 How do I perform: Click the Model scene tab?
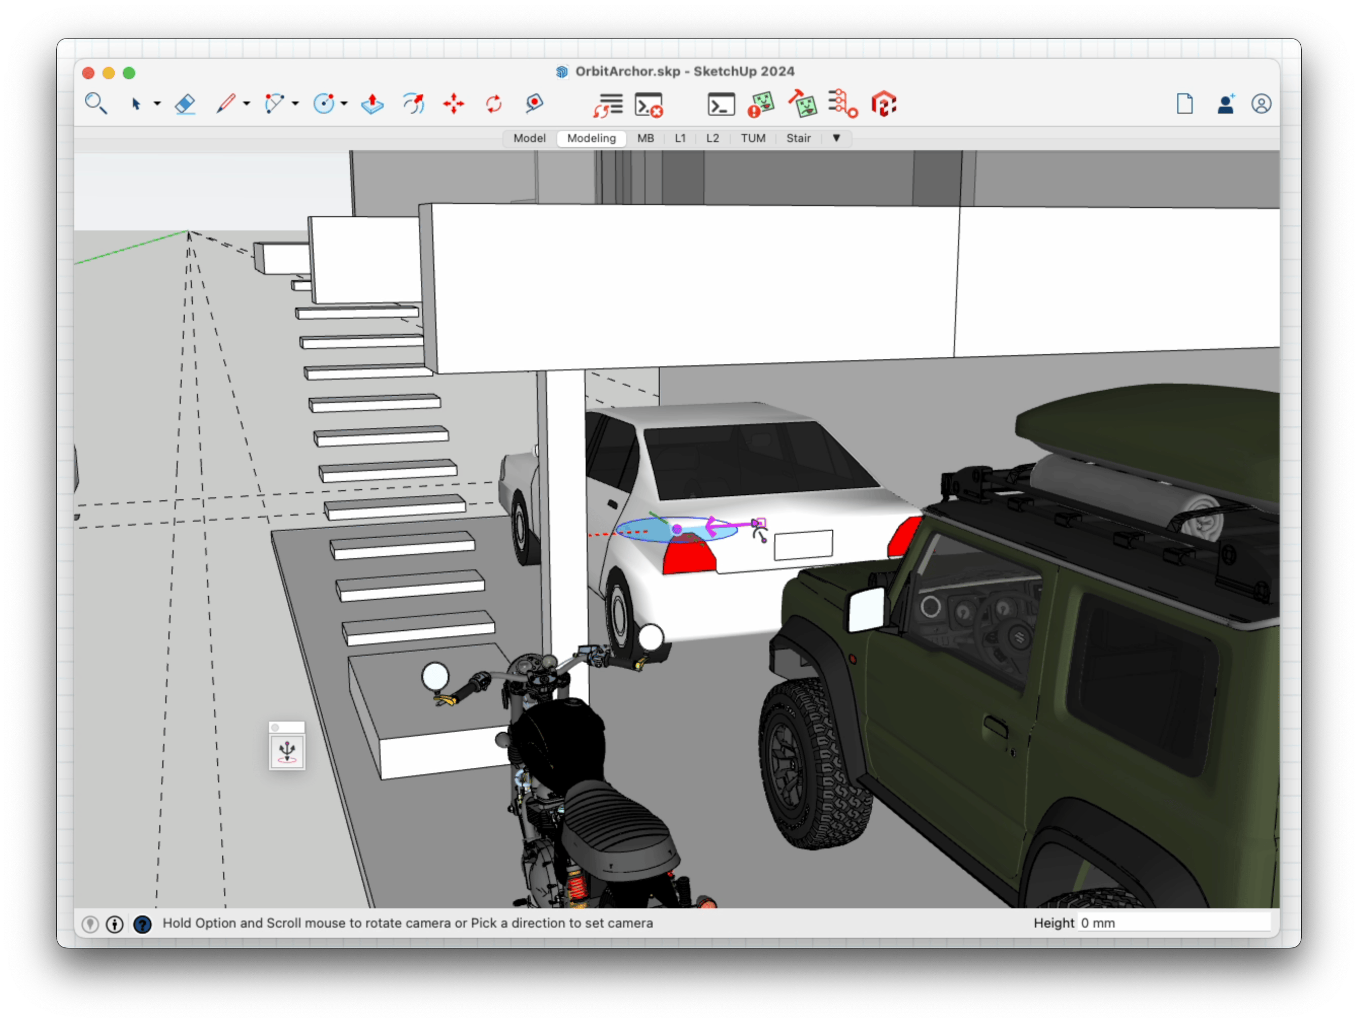[529, 138]
